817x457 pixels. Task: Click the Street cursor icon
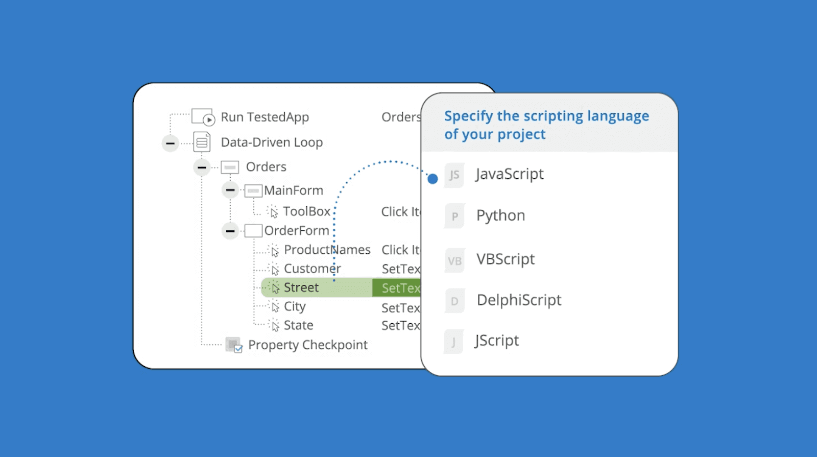click(274, 288)
